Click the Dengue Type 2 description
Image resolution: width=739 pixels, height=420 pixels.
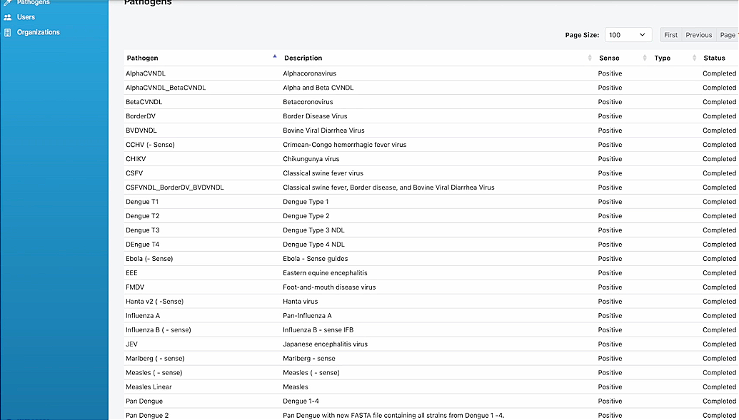point(306,215)
